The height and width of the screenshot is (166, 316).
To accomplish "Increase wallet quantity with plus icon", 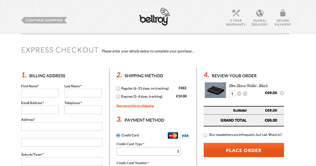I will (x=245, y=94).
